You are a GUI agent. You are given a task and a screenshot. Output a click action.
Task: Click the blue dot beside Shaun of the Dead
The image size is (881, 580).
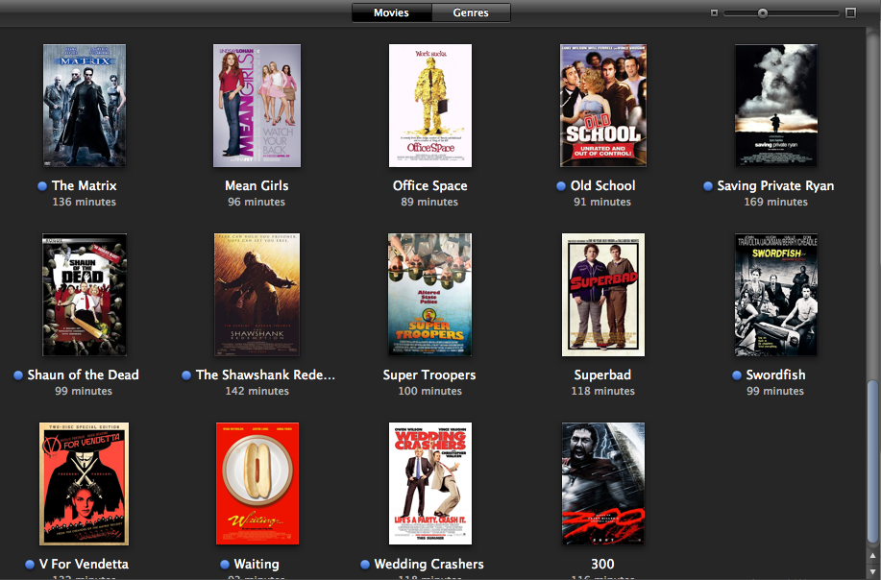pyautogui.click(x=18, y=375)
